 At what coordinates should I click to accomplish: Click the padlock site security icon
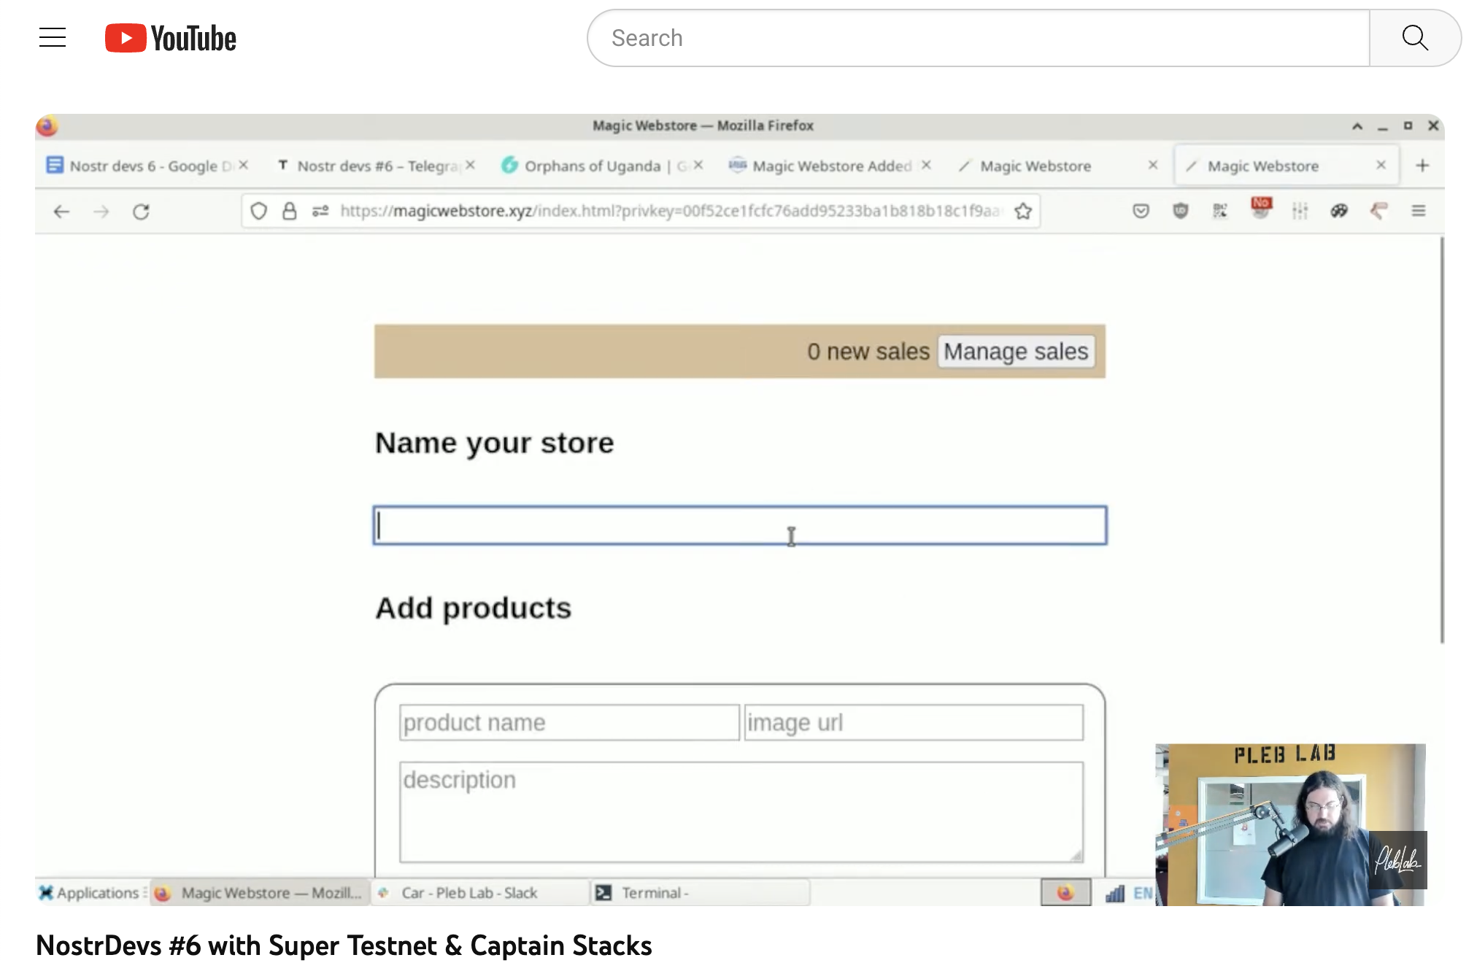290,212
